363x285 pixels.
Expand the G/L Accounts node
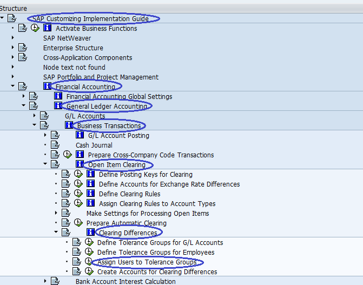(35, 115)
